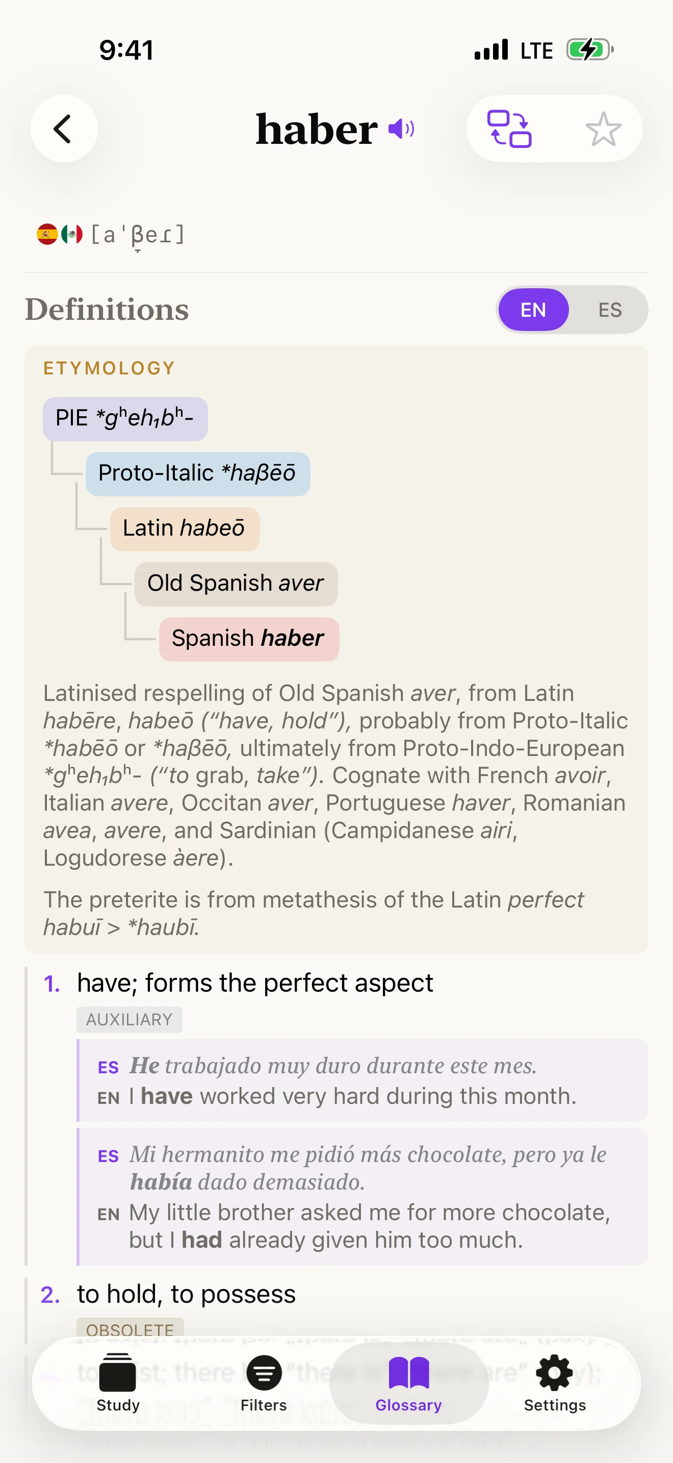Switch definitions to ES
Viewport: 673px width, 1463px height.
point(609,310)
